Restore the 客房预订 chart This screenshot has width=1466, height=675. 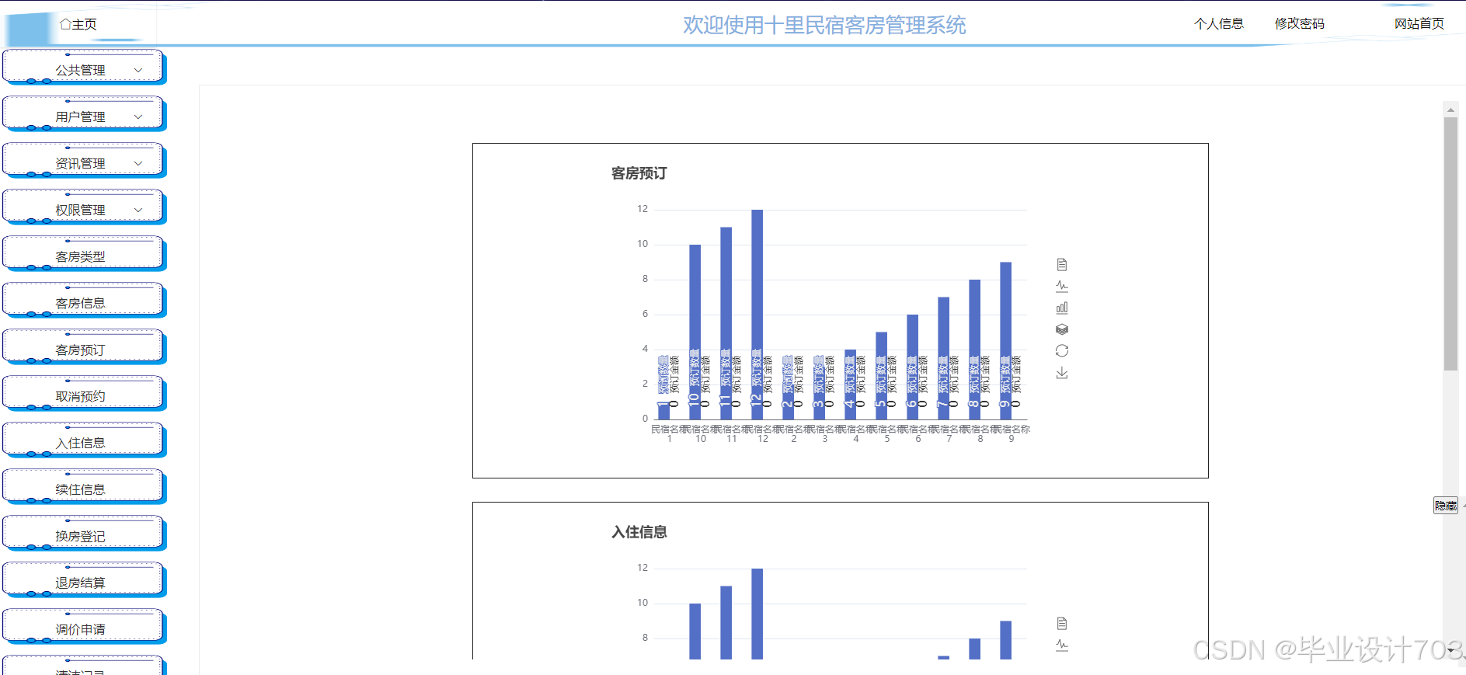click(x=1062, y=351)
